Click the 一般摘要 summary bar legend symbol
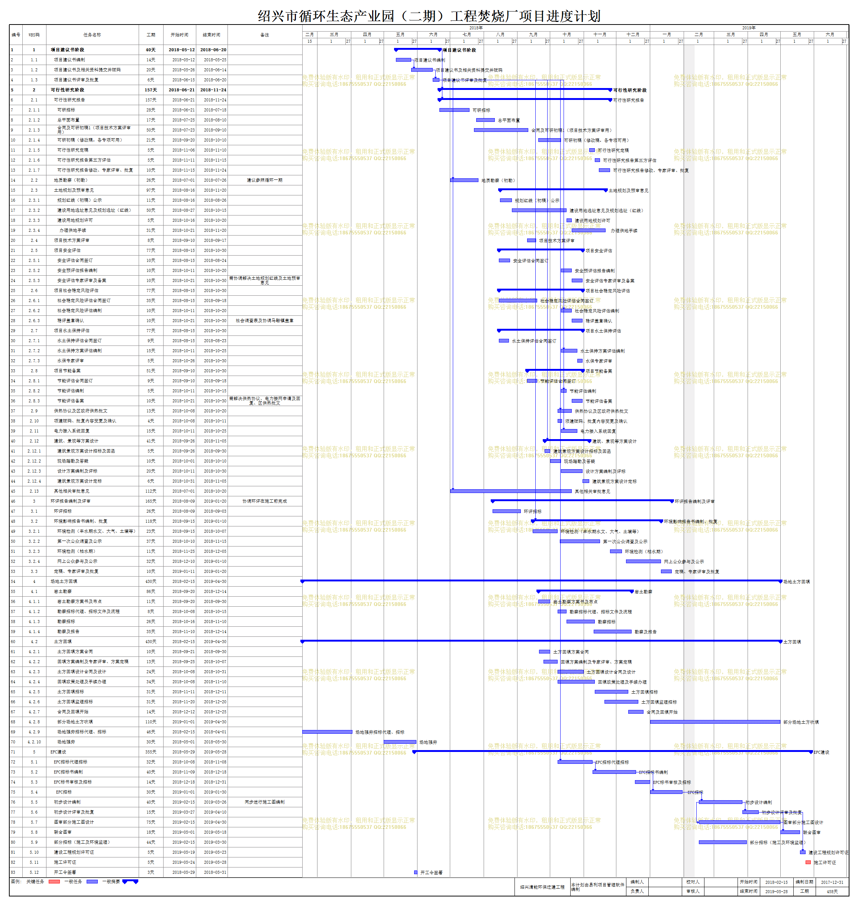The height and width of the screenshot is (905, 858). point(130,882)
